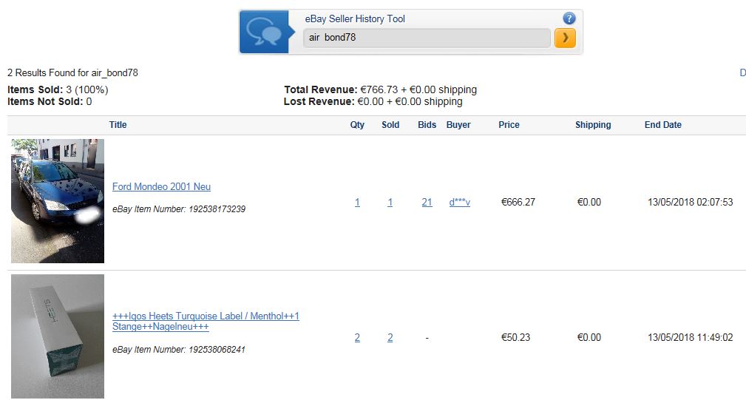Sort by the Title column header
Screen dimensions: 746x400
coord(118,125)
